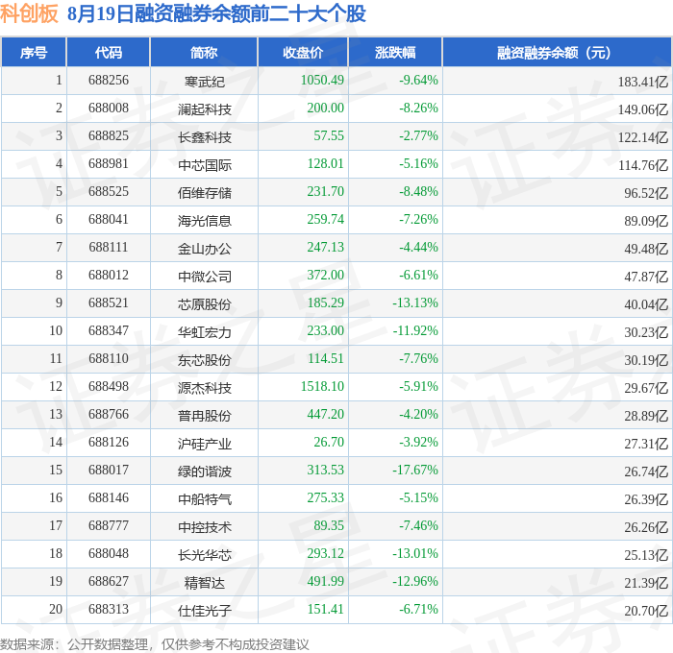Click stock name 中芯国际
The width and height of the screenshot is (673, 653).
click(x=204, y=164)
